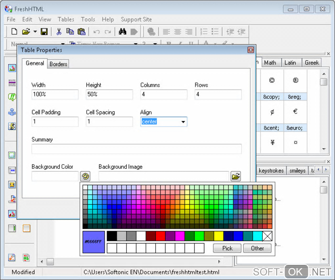335x280 pixels.
Task: Open the dropdown arrow beside Open folder
Action: (35, 32)
